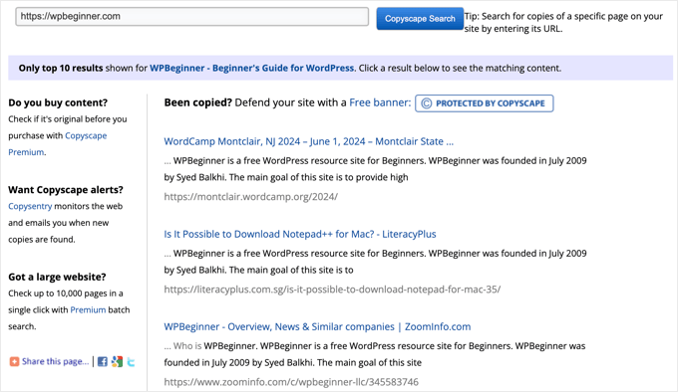The width and height of the screenshot is (678, 392).
Task: Click the Protected by Copyscape banner
Action: (485, 103)
